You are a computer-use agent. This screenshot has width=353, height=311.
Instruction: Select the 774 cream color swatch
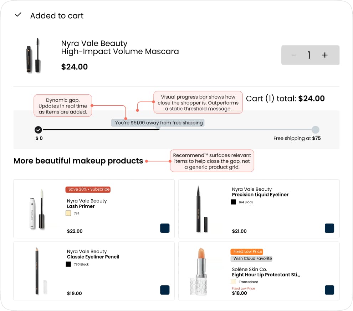pos(68,213)
